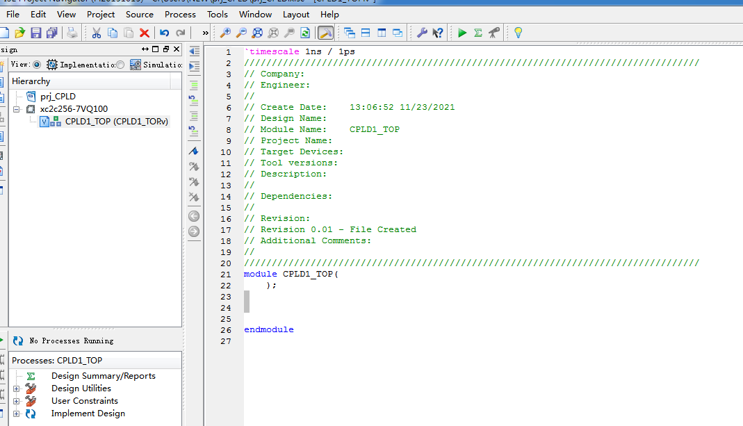Click the Zoom In magnifier icon
This screenshot has height=426, width=743.
pos(224,32)
